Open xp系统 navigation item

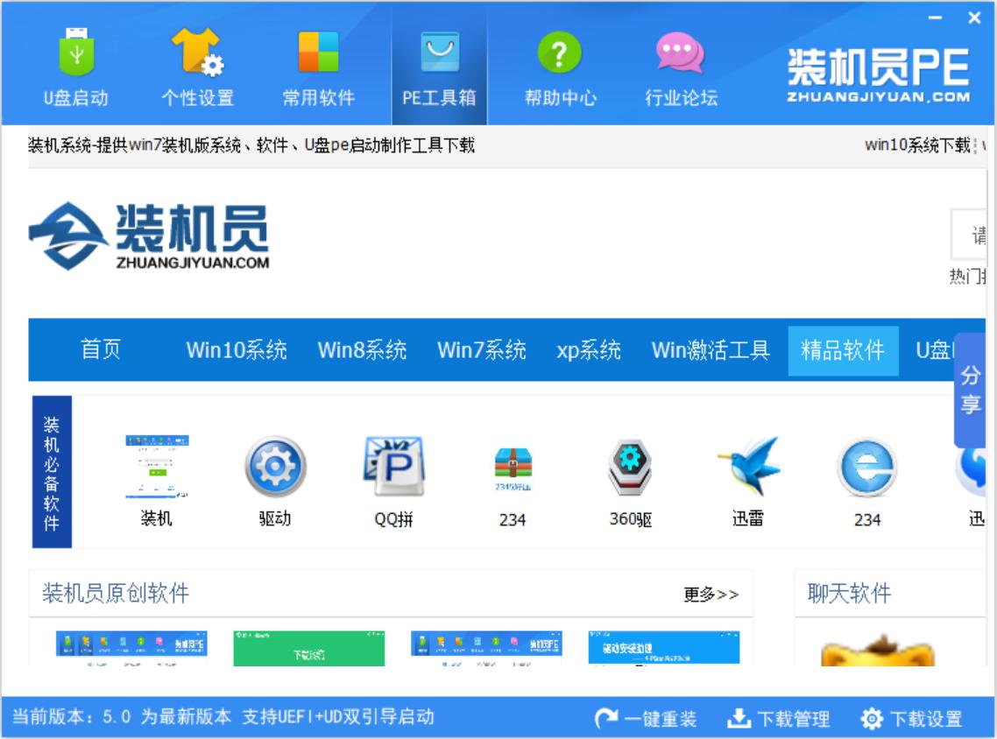(588, 350)
